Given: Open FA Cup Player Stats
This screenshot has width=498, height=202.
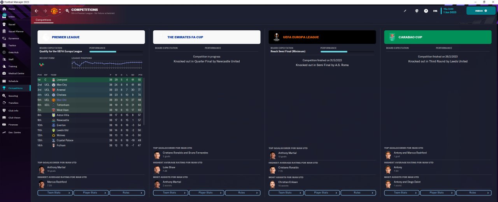Looking at the screenshot, I should coord(206,193).
